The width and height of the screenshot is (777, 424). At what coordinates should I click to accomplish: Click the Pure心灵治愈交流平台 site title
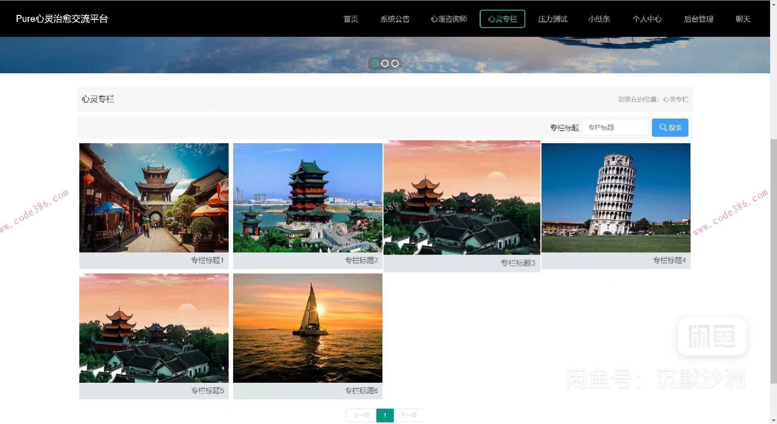coord(62,19)
